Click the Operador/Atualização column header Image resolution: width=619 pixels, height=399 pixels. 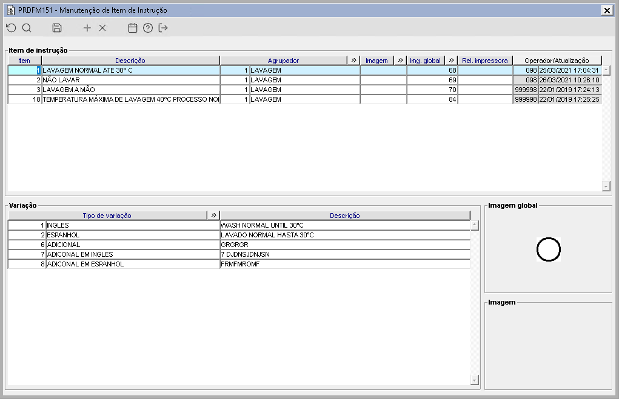pos(557,61)
